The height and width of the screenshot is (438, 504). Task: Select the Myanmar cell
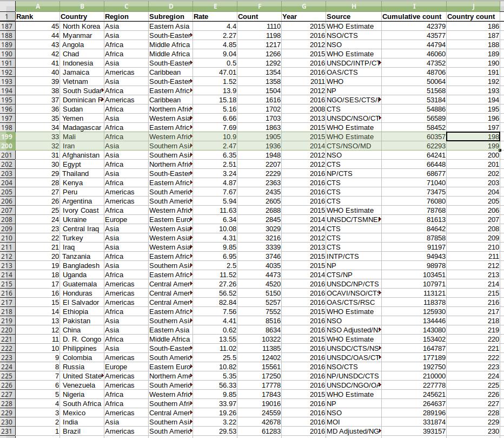point(82,36)
